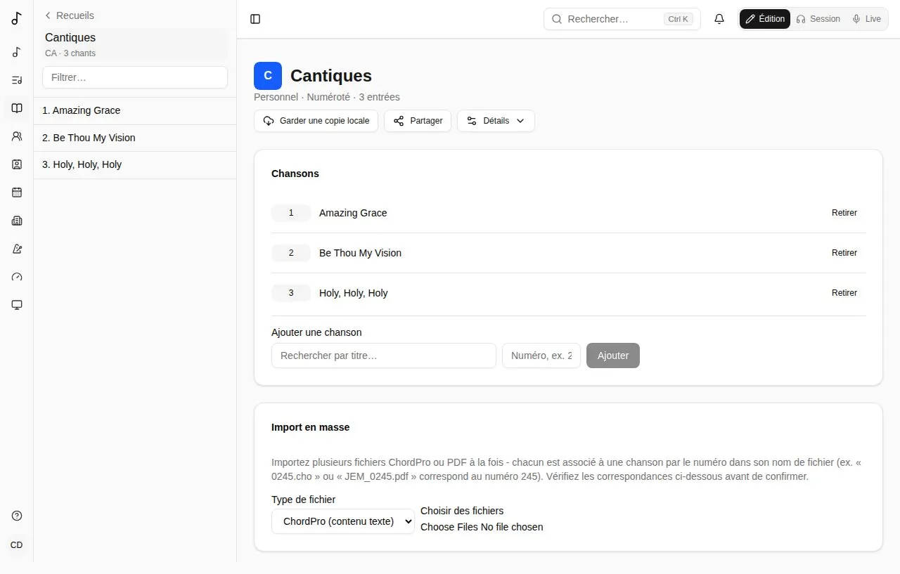Switch to Édition mode
Screen dimensions: 900x574
pyautogui.click(x=765, y=19)
